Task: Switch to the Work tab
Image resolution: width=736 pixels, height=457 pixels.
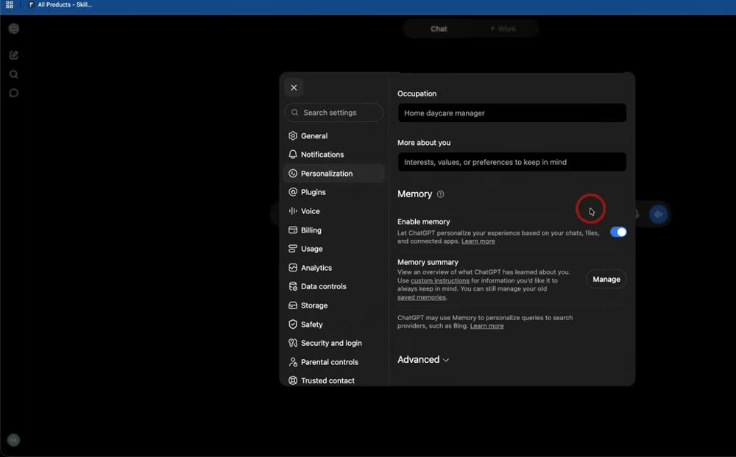Action: pos(503,29)
